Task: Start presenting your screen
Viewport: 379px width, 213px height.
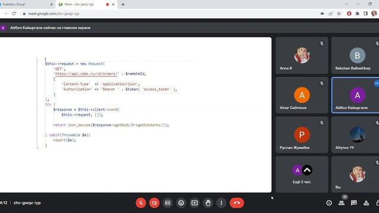Action: pos(194,203)
